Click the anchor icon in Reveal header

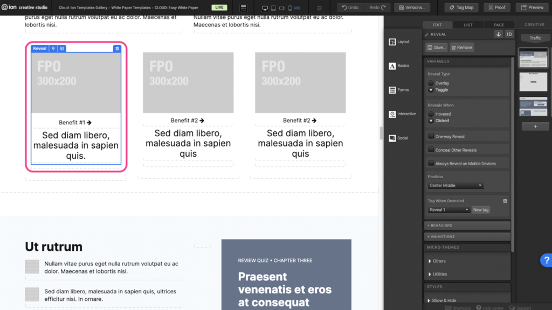(499, 34)
